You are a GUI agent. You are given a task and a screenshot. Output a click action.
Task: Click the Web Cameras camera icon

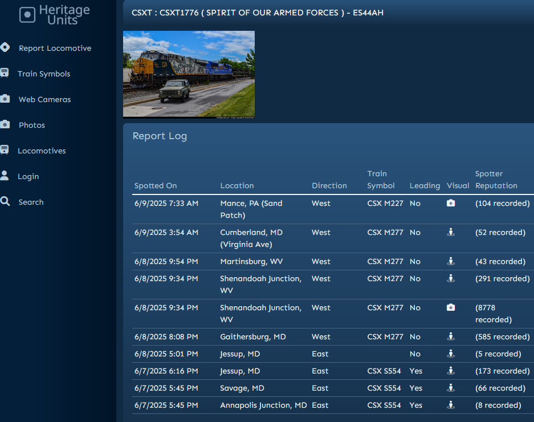(x=5, y=99)
